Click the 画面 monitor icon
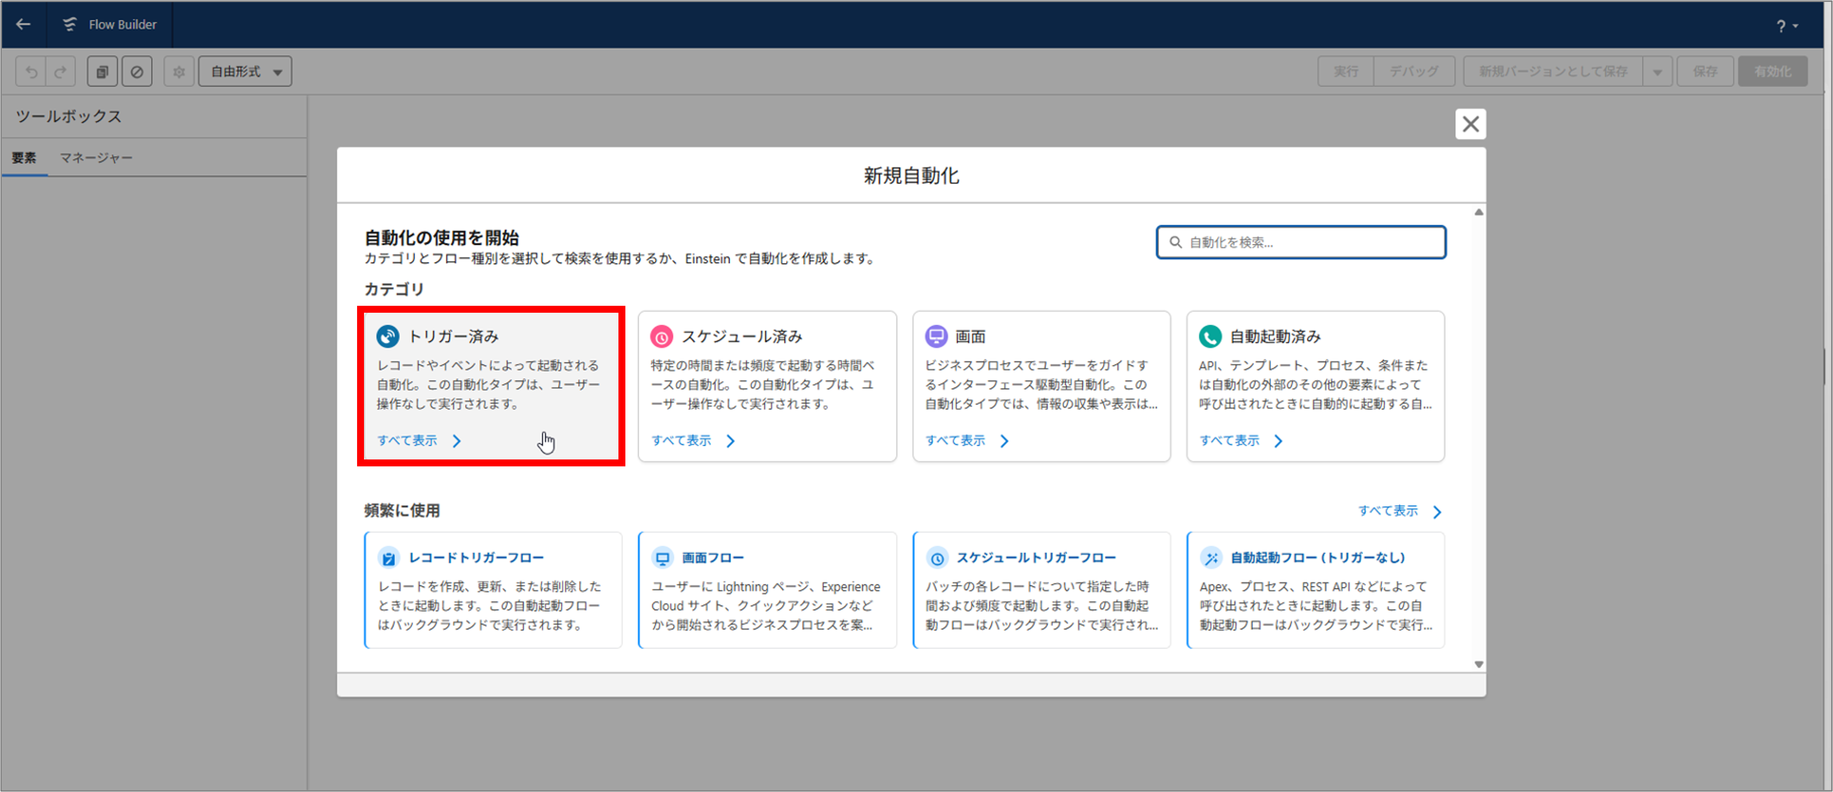The image size is (1833, 792). click(x=936, y=336)
